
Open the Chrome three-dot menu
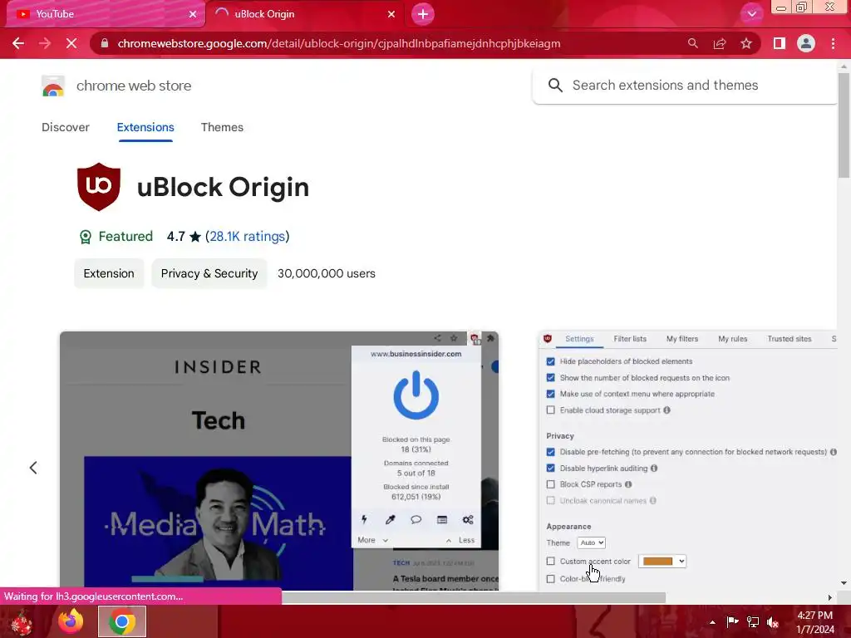pyautogui.click(x=833, y=43)
